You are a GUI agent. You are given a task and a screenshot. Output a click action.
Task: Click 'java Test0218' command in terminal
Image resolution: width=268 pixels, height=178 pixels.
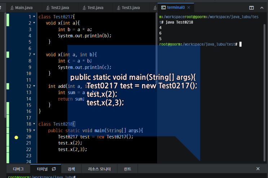(x=179, y=22)
